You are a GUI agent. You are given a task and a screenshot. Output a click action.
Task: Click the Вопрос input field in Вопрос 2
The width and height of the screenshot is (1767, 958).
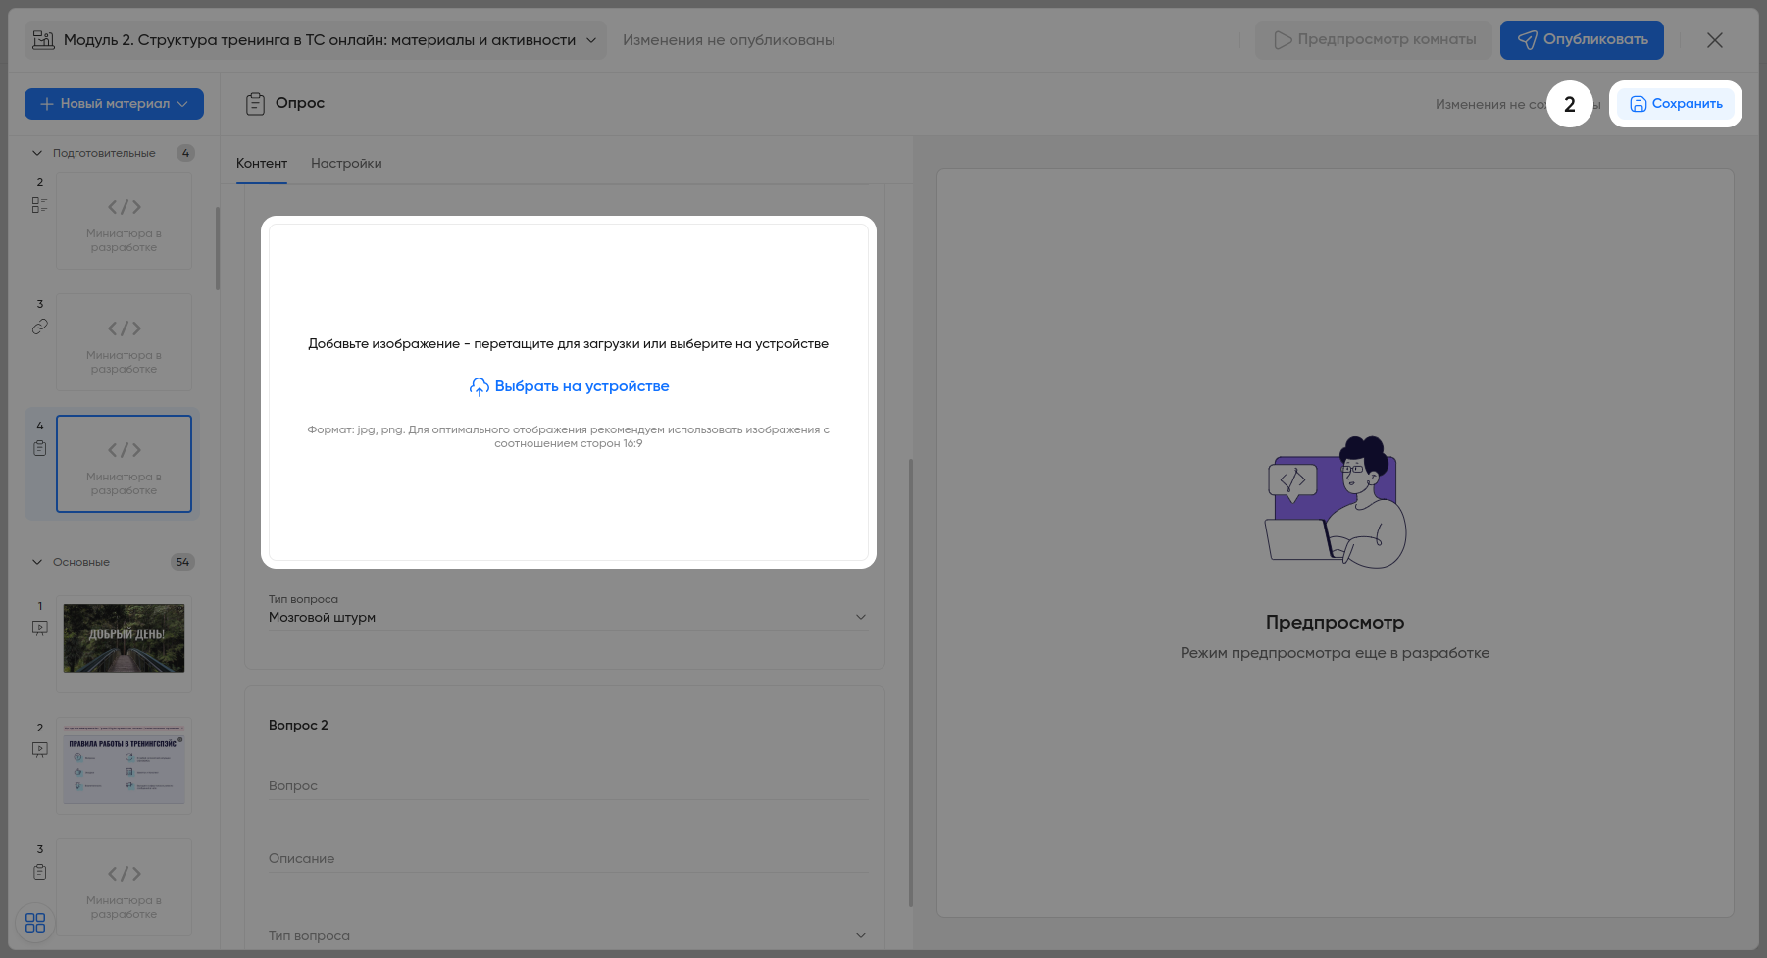tap(568, 785)
